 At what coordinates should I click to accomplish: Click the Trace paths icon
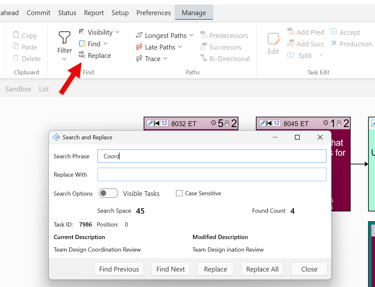(x=139, y=59)
